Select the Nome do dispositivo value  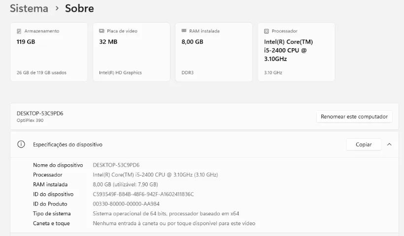pos(116,165)
